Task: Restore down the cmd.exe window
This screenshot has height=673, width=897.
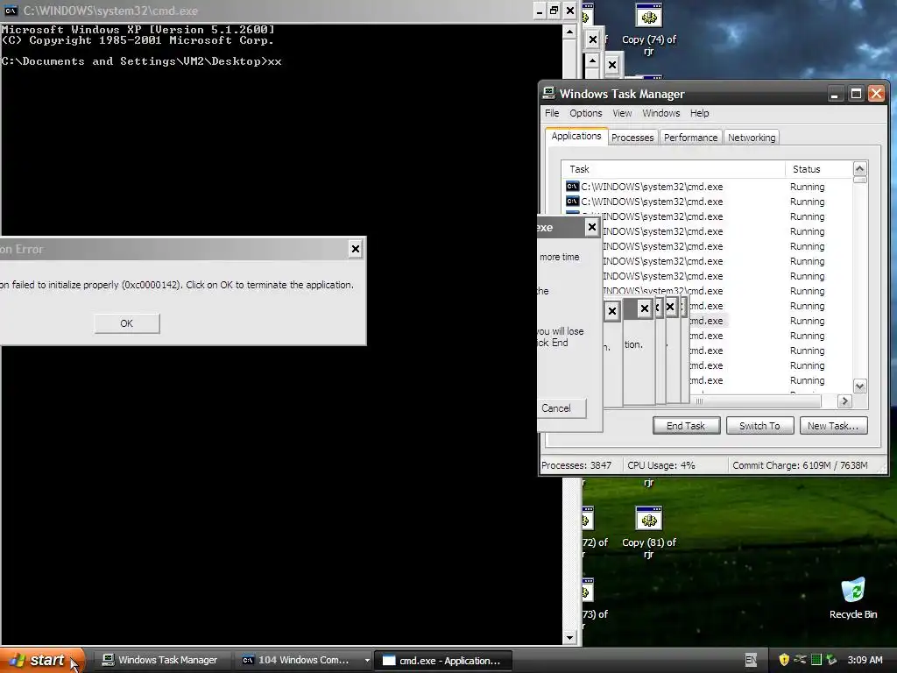Action: point(554,11)
